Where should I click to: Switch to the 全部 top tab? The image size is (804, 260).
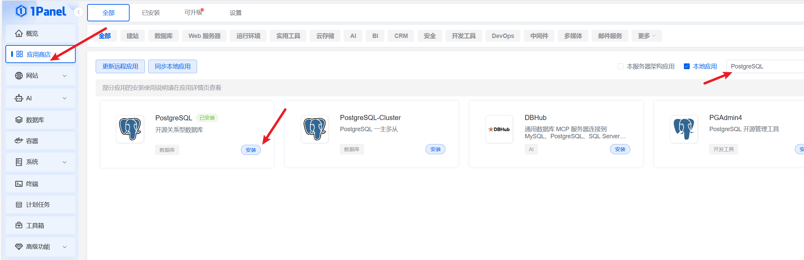point(108,13)
